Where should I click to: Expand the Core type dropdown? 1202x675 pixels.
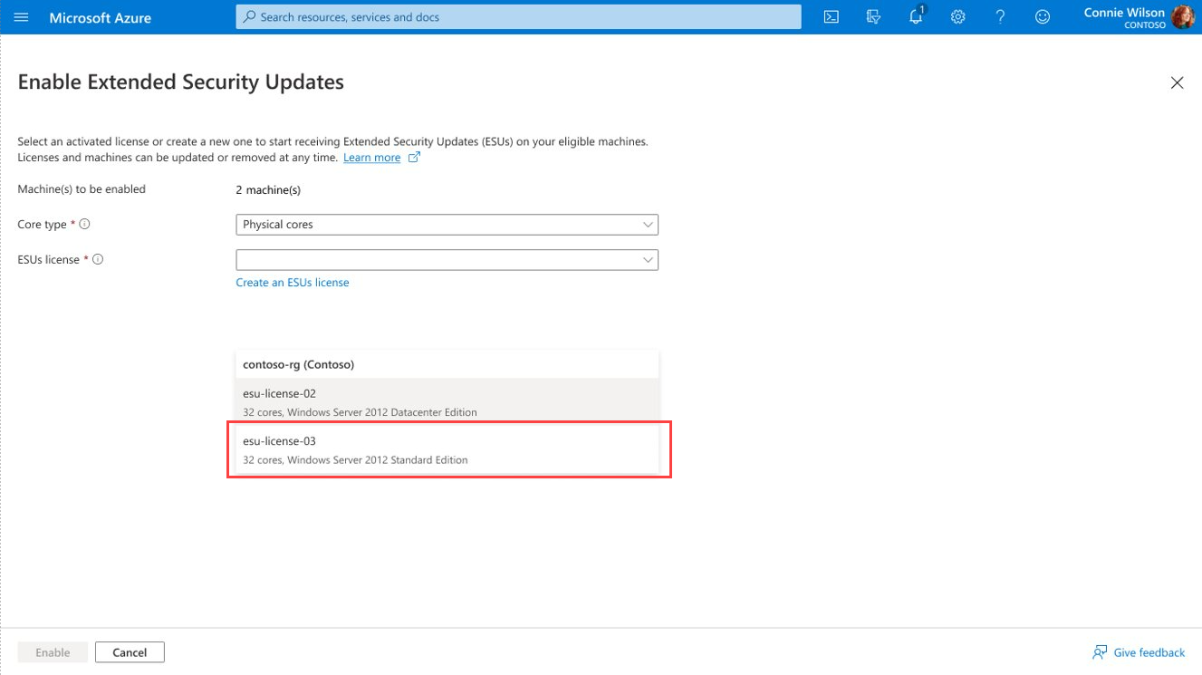pyautogui.click(x=447, y=225)
